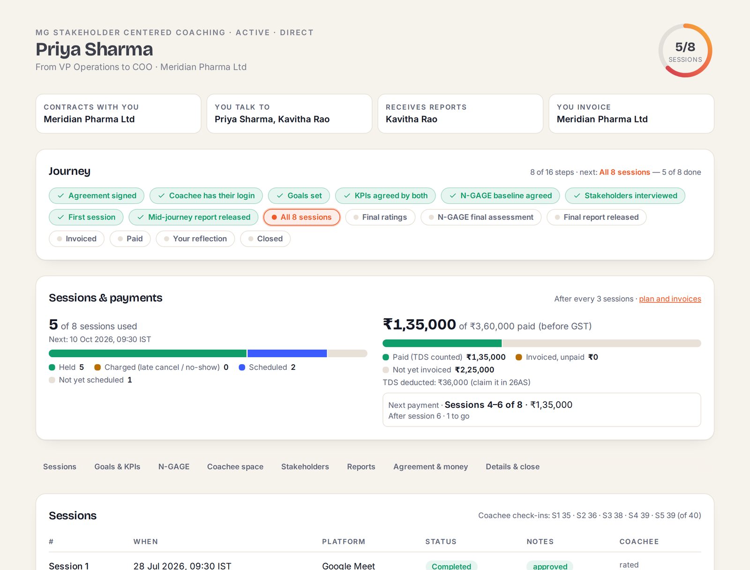Follow the plan and invoices link
The width and height of the screenshot is (750, 570).
[x=670, y=299]
